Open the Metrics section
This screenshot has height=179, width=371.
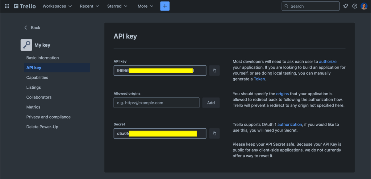(33, 107)
